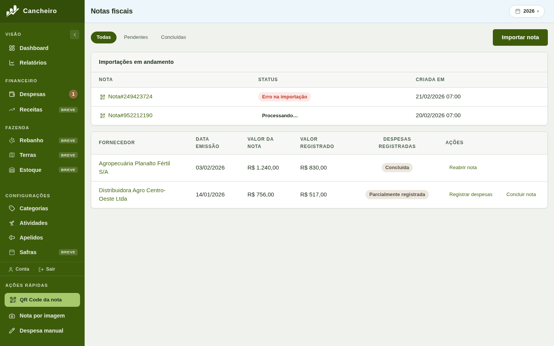Click the Cancheiro logo icon
The width and height of the screenshot is (554, 346).
(12, 11)
